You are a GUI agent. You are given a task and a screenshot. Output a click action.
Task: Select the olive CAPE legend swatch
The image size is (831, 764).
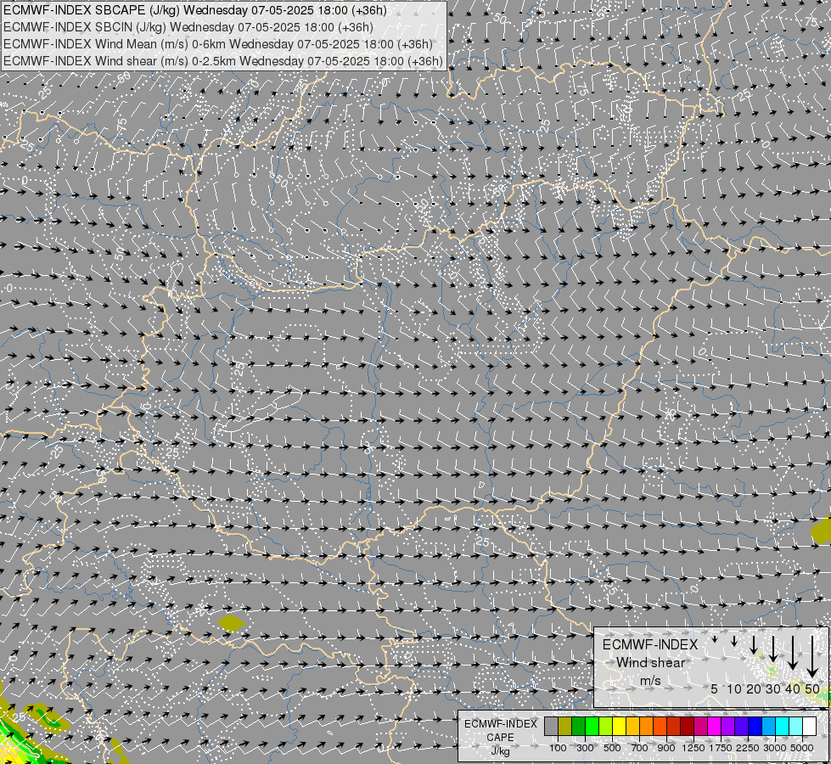565,727
